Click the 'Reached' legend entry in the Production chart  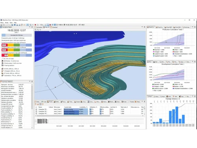[159, 50]
